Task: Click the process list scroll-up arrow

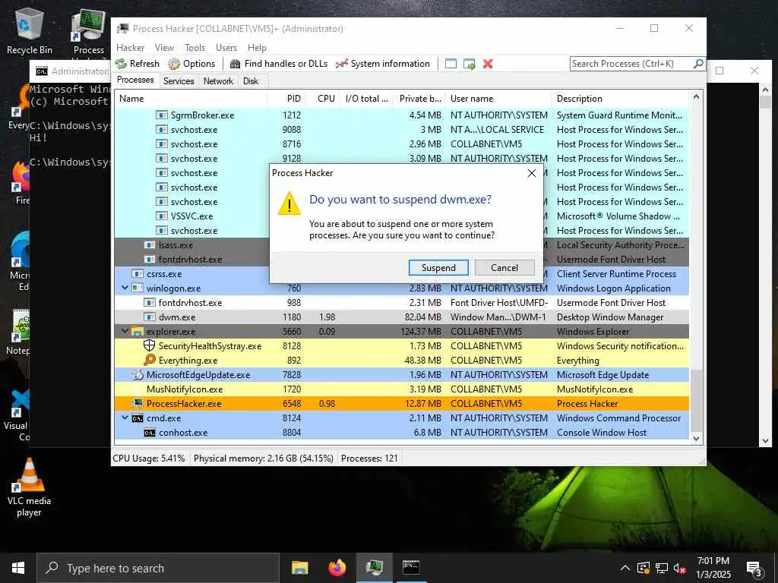Action: [x=696, y=96]
